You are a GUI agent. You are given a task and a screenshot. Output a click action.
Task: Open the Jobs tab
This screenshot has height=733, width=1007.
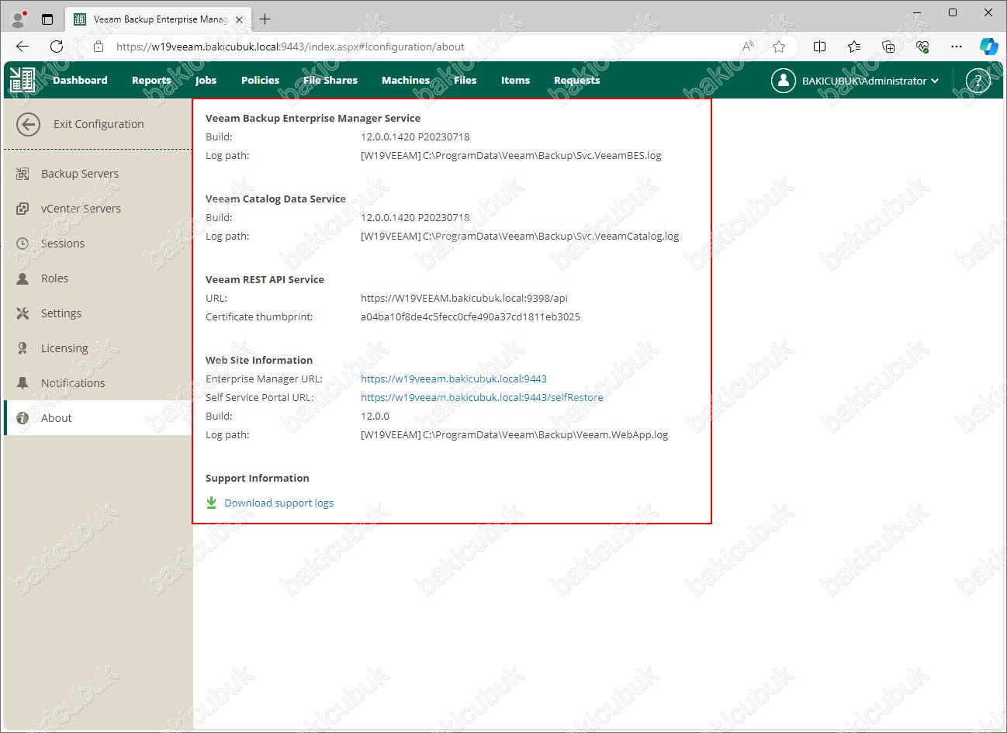click(x=206, y=80)
